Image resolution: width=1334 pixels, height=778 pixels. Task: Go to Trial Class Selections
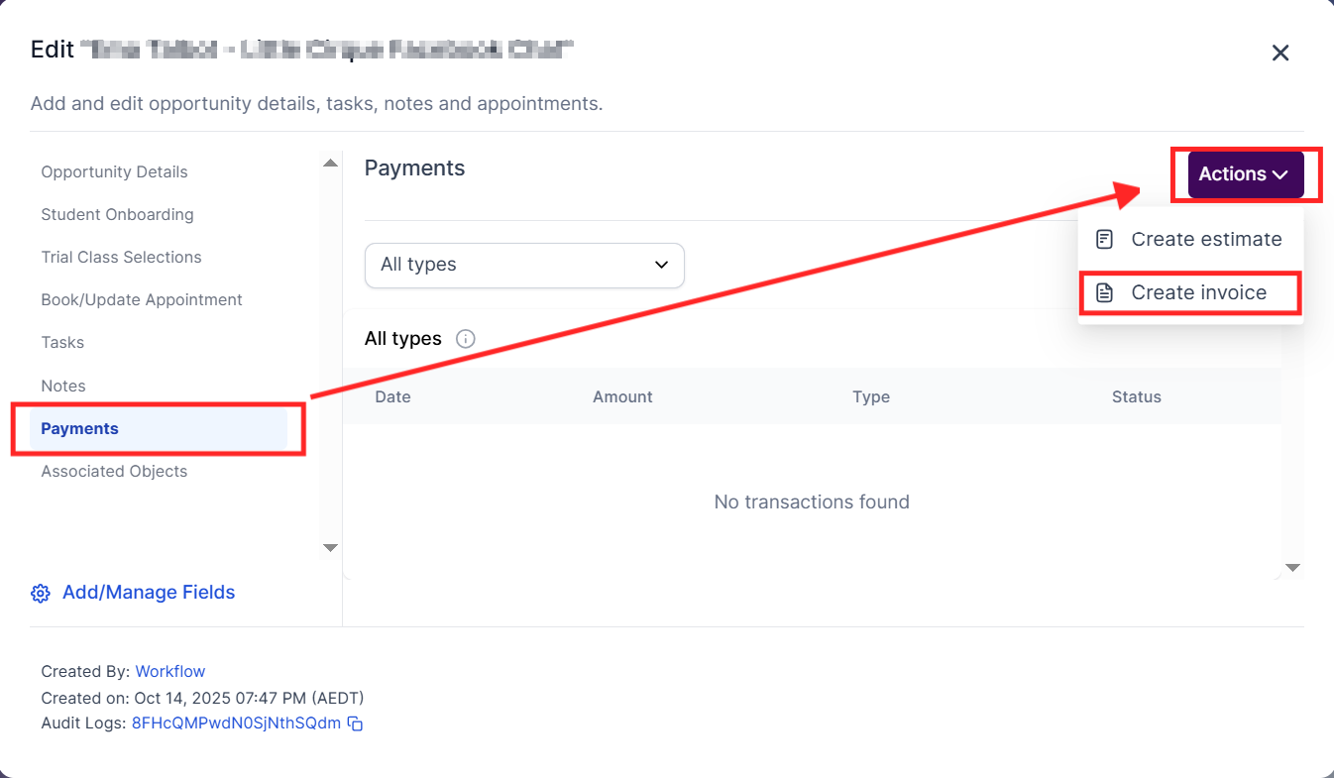click(121, 257)
